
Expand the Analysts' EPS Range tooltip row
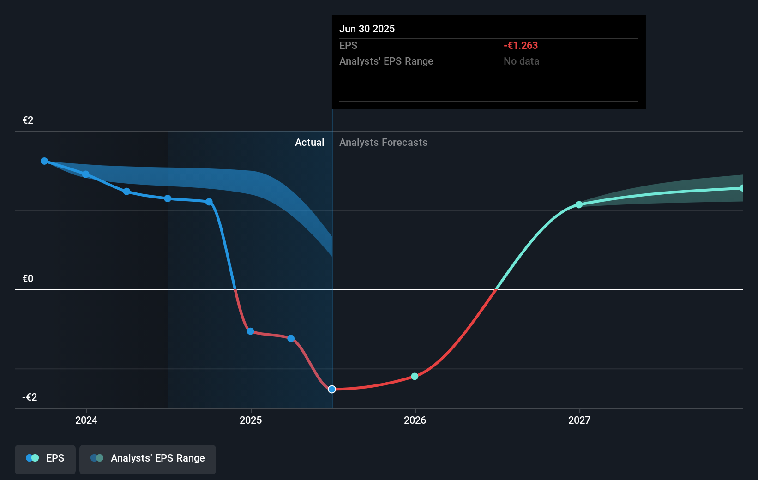(x=386, y=61)
